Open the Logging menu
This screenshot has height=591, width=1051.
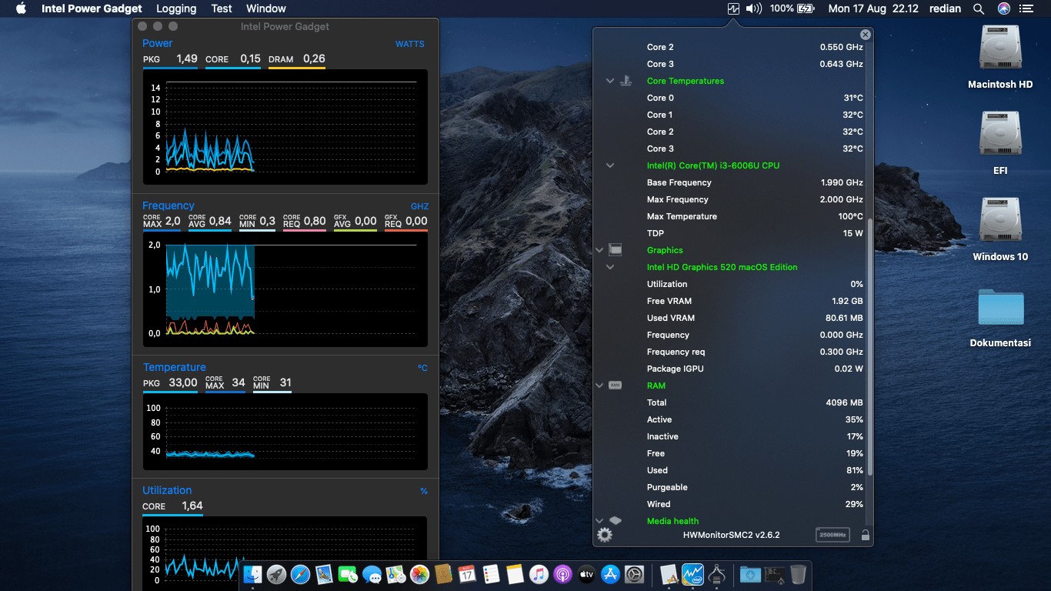(x=176, y=8)
